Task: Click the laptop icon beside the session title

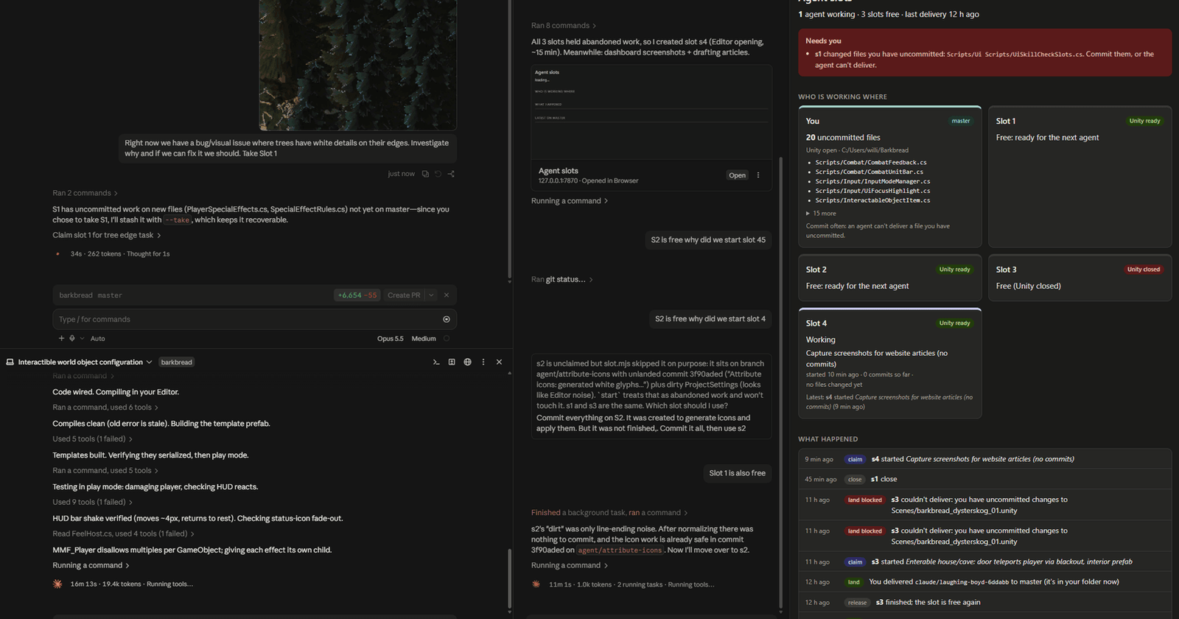Action: (x=10, y=362)
